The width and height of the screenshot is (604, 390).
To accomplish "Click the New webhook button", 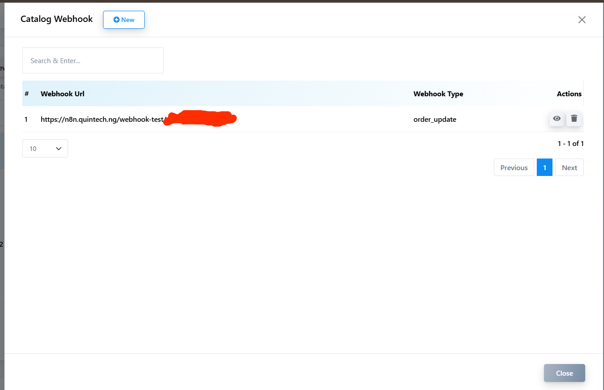I will click(x=124, y=20).
